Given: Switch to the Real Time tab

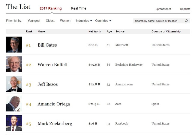Looking at the screenshot, I should click(x=79, y=8).
